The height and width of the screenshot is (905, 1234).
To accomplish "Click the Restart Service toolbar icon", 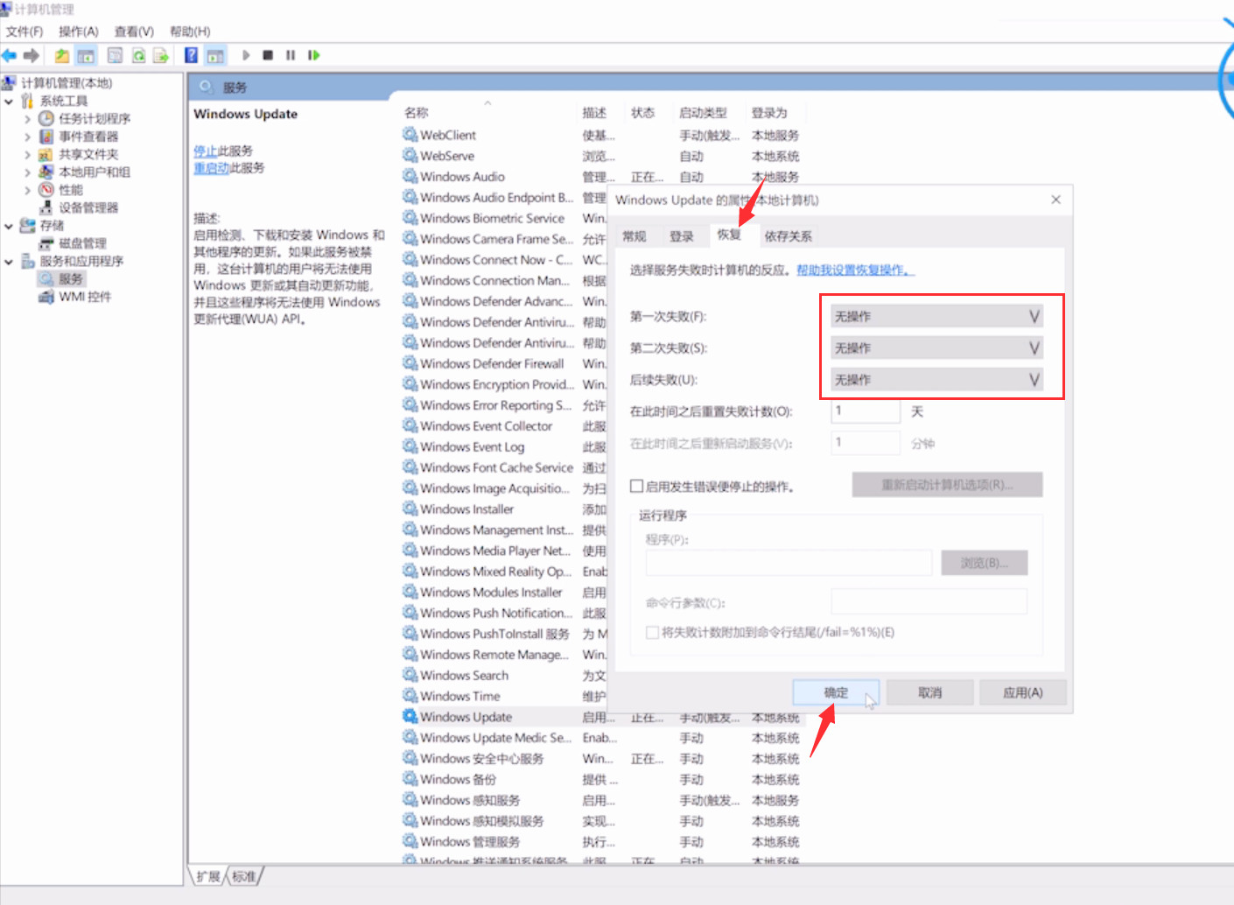I will [313, 55].
